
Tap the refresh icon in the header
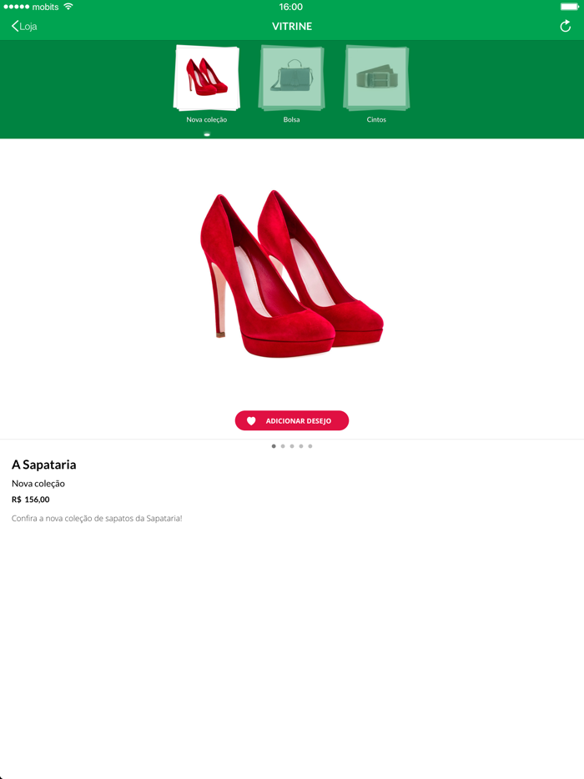click(x=565, y=27)
